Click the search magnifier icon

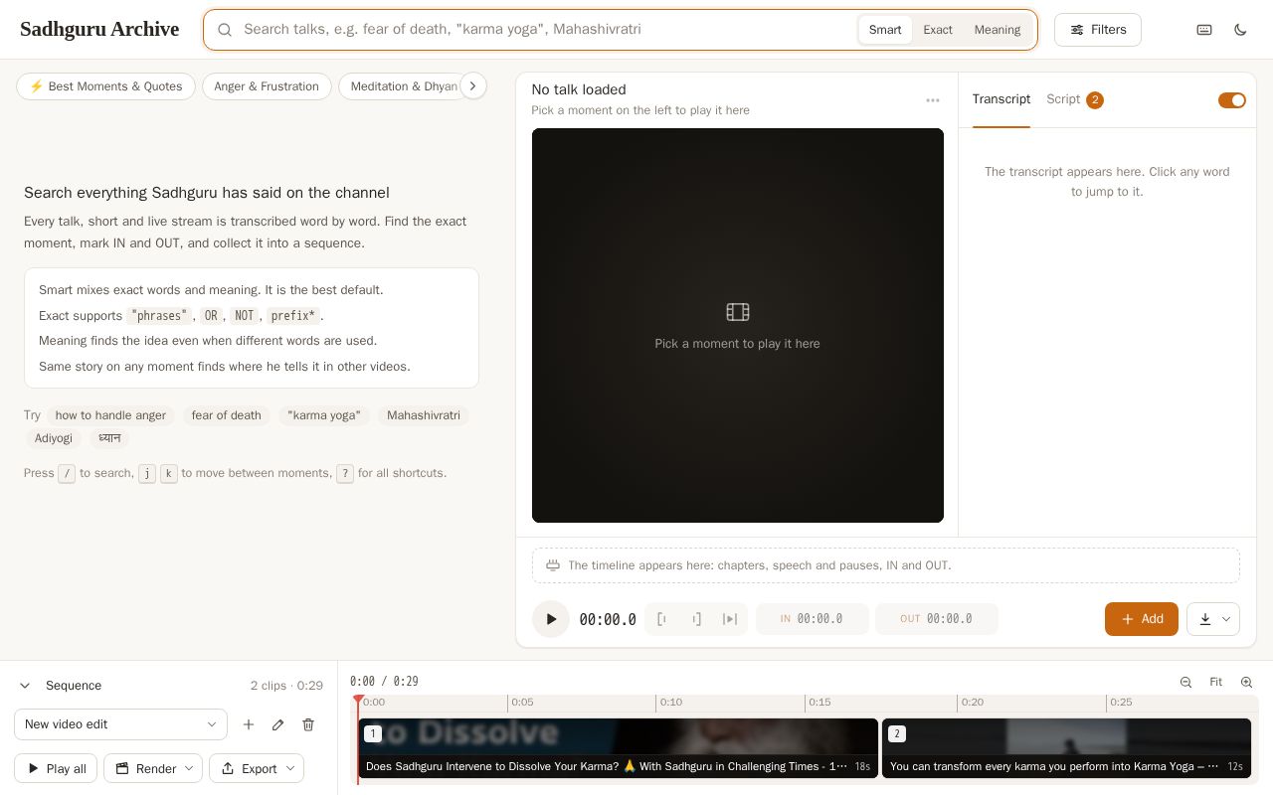225,30
